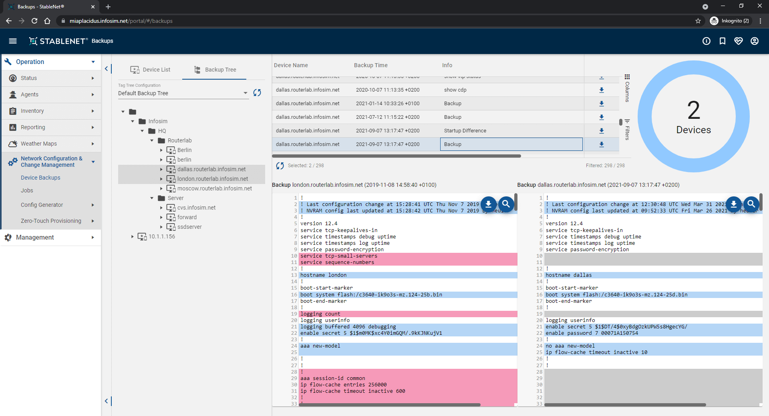The image size is (769, 416).
Task: Expand the Status submenu
Action: (x=51, y=78)
